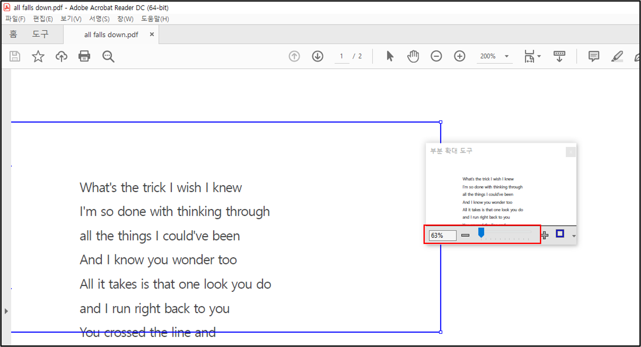Open the find text magnifier icon
This screenshot has height=347, width=641.
(108, 56)
